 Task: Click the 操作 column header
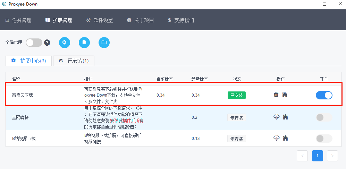tap(281, 79)
